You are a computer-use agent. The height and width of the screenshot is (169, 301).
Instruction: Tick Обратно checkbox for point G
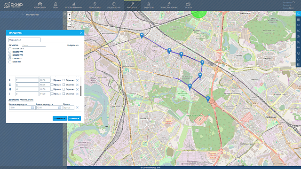pos(64,84)
